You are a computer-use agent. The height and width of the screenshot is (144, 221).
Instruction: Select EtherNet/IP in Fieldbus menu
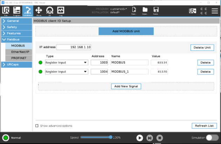click(19, 52)
